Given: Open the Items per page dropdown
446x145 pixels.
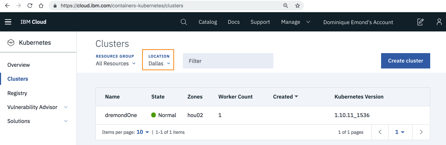Looking at the screenshot, I should 143,132.
